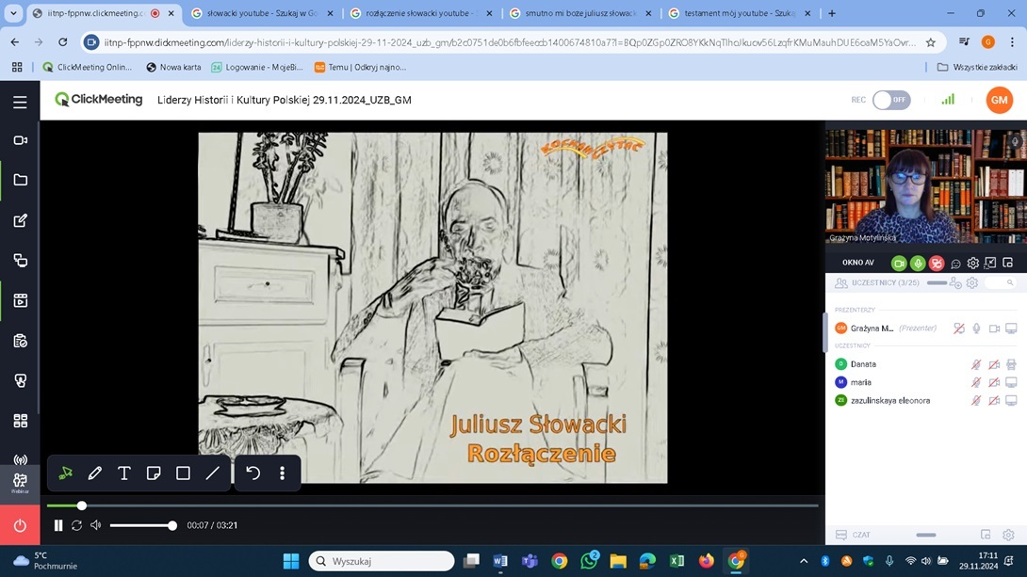Click the video progress seek bar

[x=432, y=505]
